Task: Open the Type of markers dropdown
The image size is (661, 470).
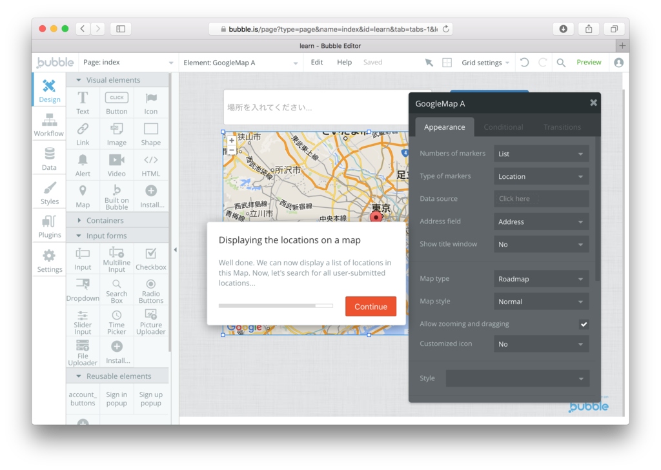Action: click(542, 176)
